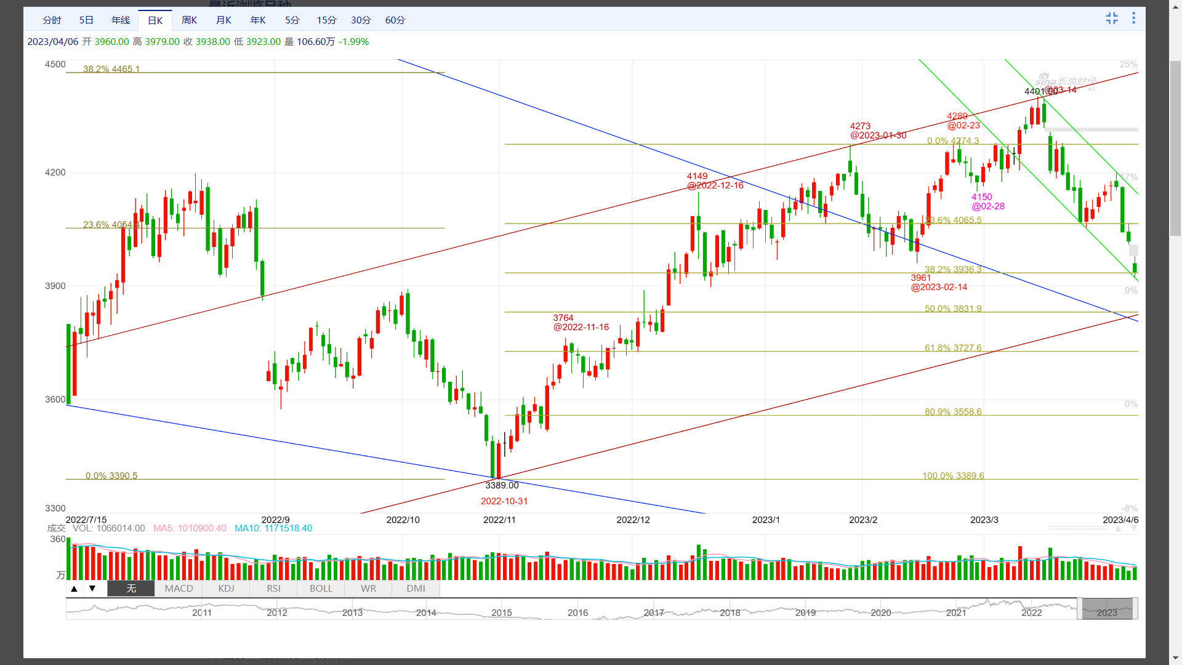Screen dimensions: 1182x665
Task: Click the DMI indicator button
Action: tap(416, 589)
